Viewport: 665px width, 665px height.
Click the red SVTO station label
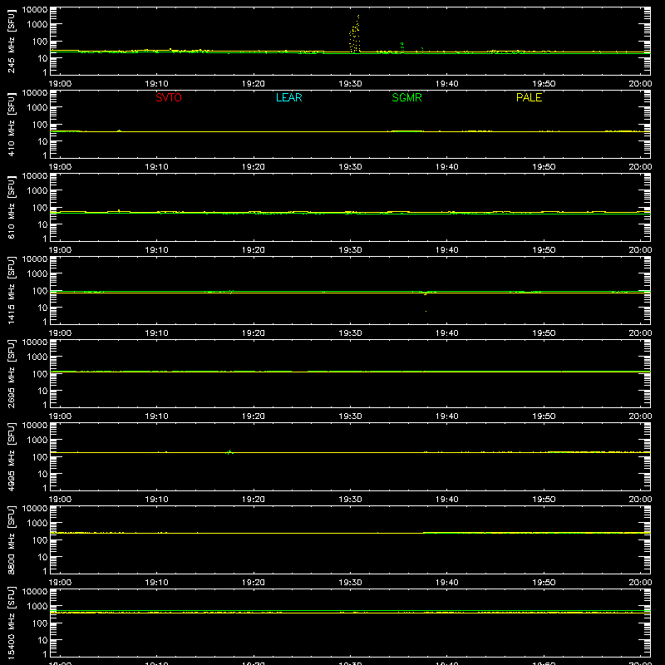coord(169,97)
